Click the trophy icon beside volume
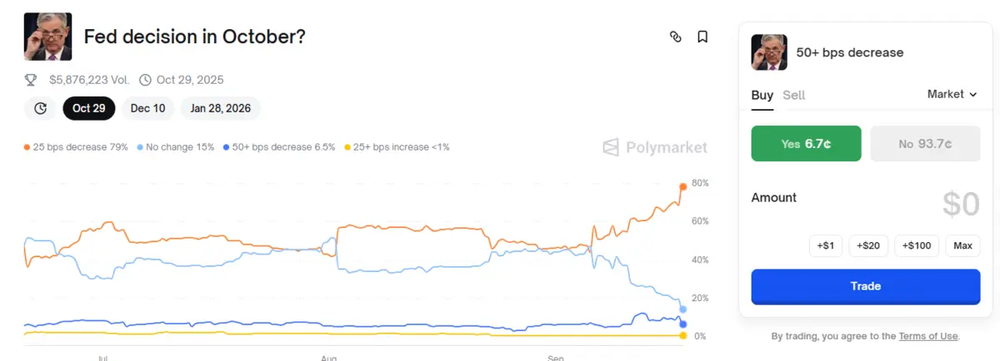The image size is (1000, 361). click(x=31, y=80)
